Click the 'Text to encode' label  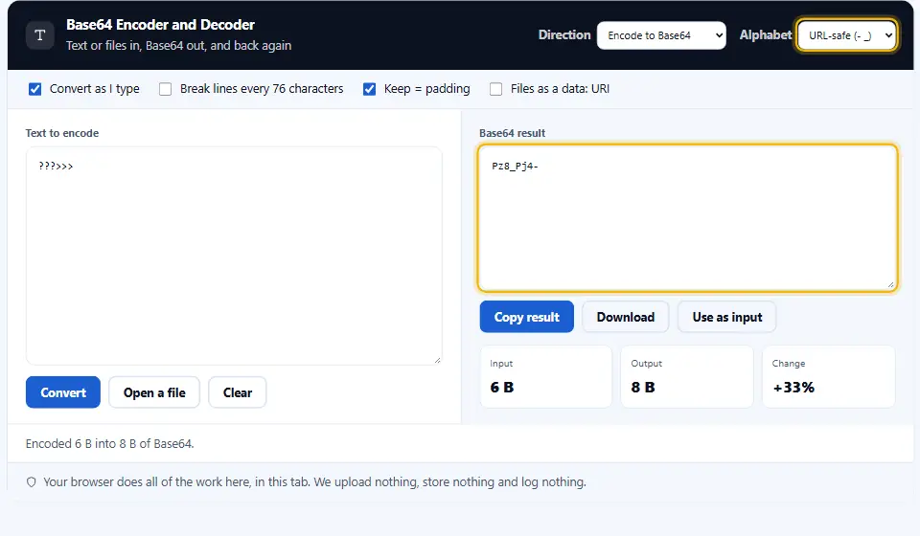pyautogui.click(x=62, y=133)
